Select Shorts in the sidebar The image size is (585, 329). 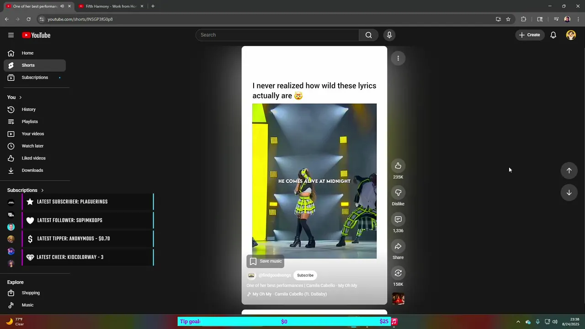coord(35,65)
